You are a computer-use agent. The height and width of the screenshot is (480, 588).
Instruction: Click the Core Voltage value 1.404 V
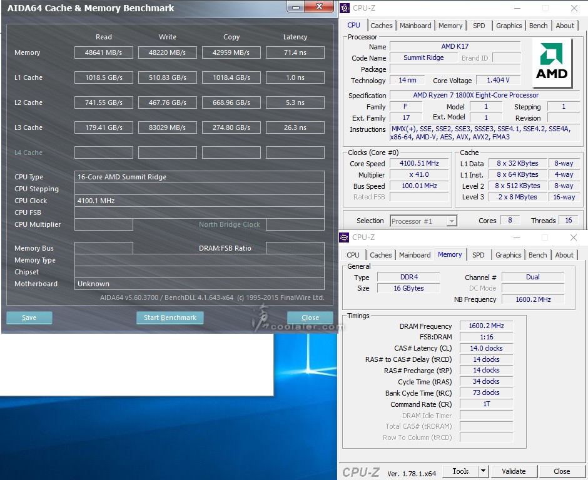[x=498, y=80]
